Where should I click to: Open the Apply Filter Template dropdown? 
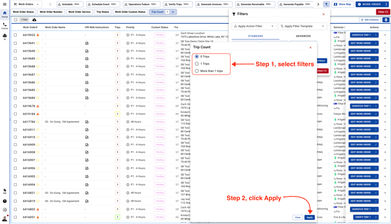click(x=302, y=26)
